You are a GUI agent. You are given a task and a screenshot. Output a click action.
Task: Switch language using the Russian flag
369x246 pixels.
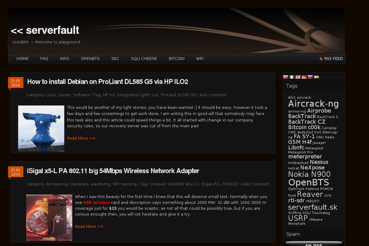(310, 77)
